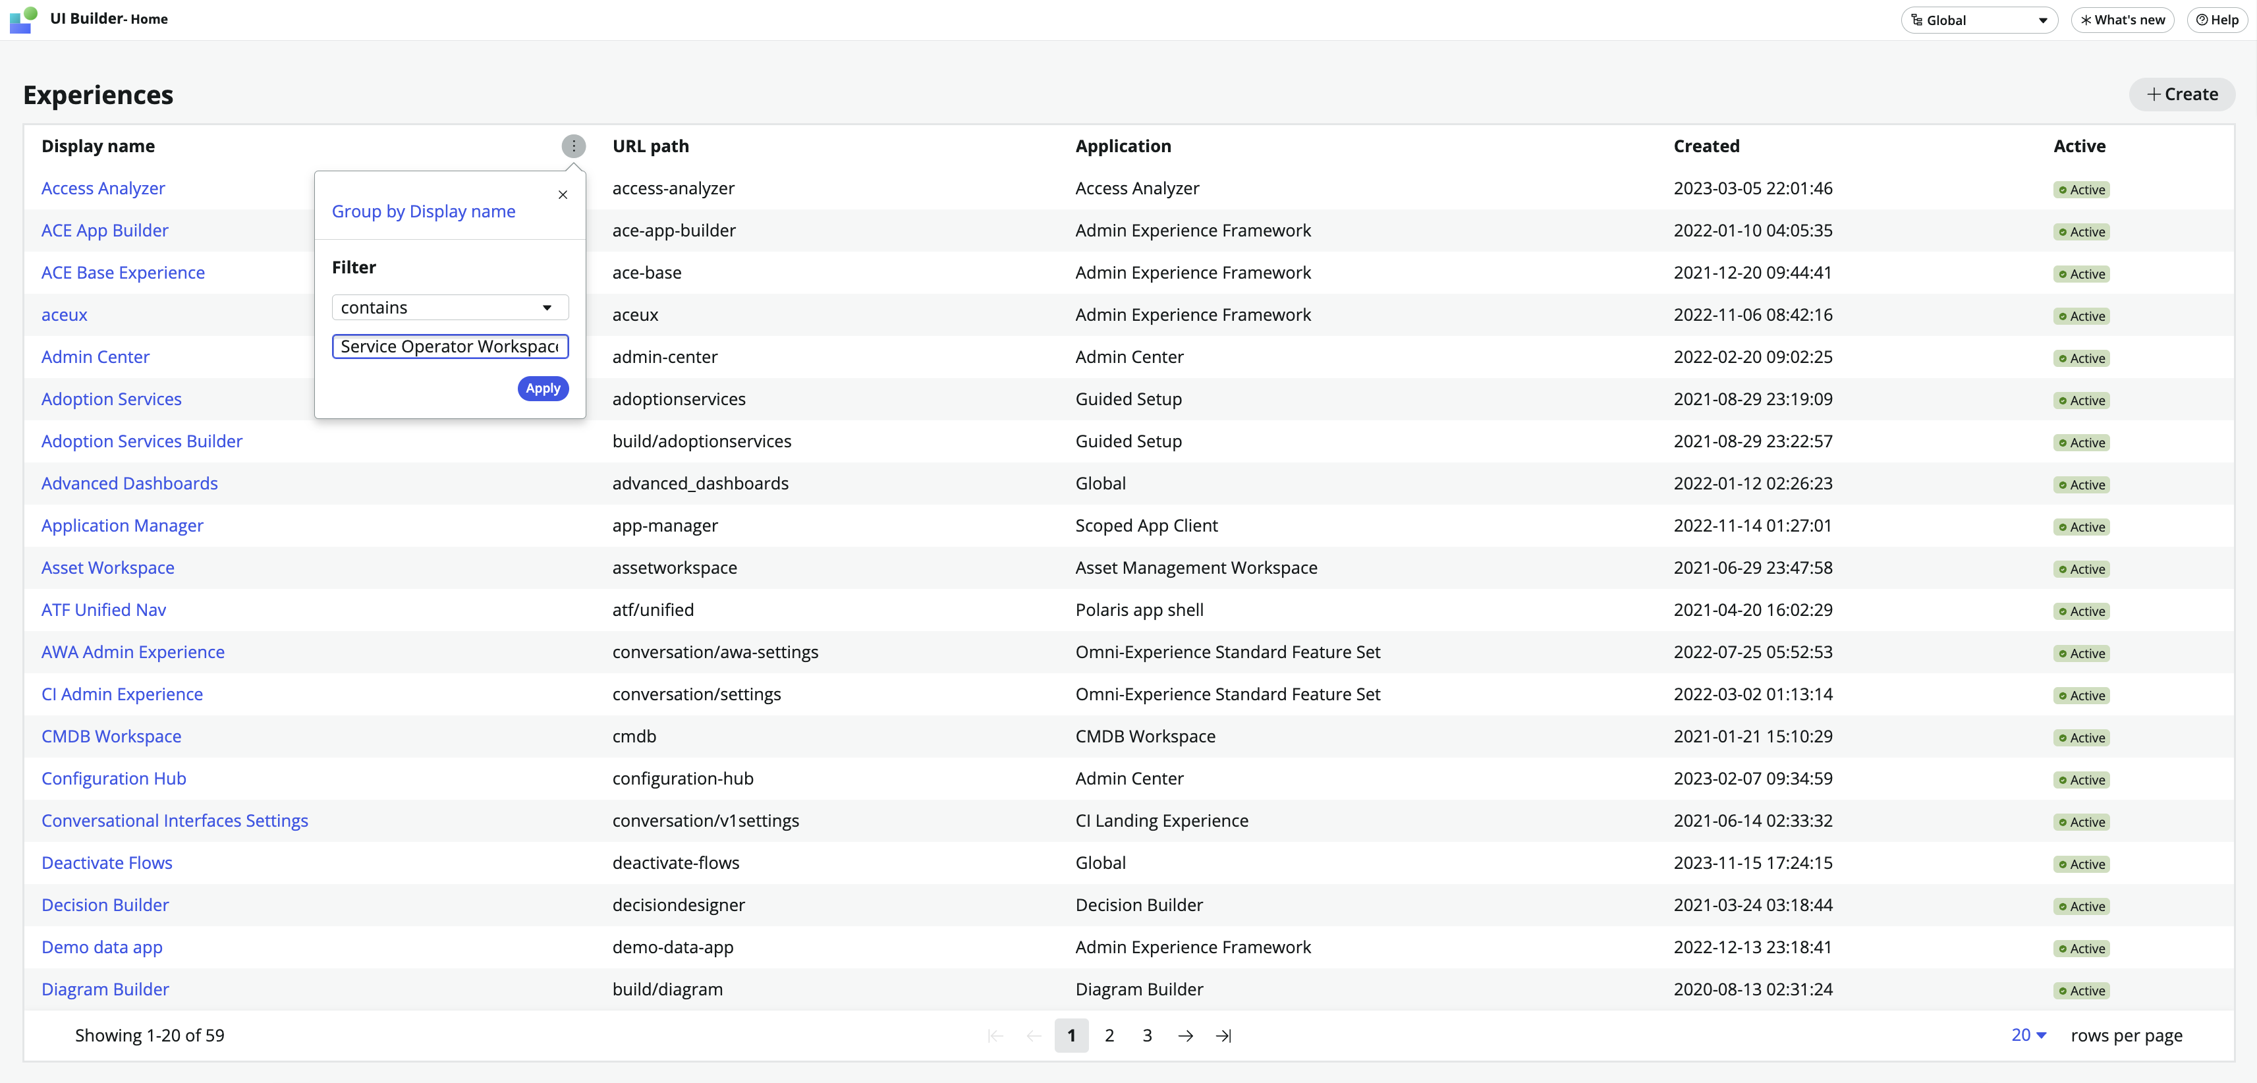
Task: Go to page 3
Action: (1147, 1036)
